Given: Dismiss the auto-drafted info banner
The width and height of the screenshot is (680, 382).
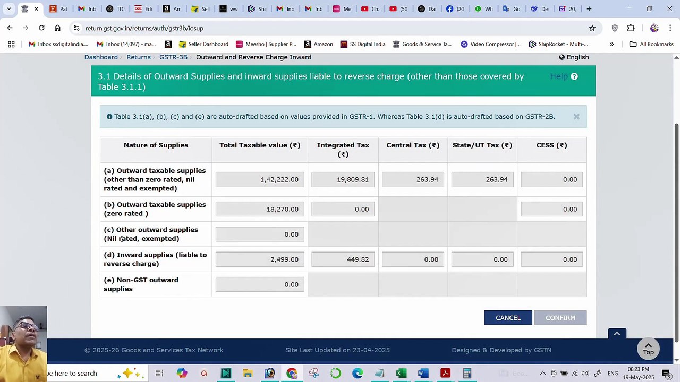Looking at the screenshot, I should click(x=576, y=117).
